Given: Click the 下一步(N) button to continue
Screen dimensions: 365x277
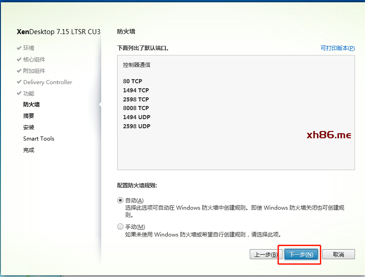Looking at the screenshot, I should 301,255.
